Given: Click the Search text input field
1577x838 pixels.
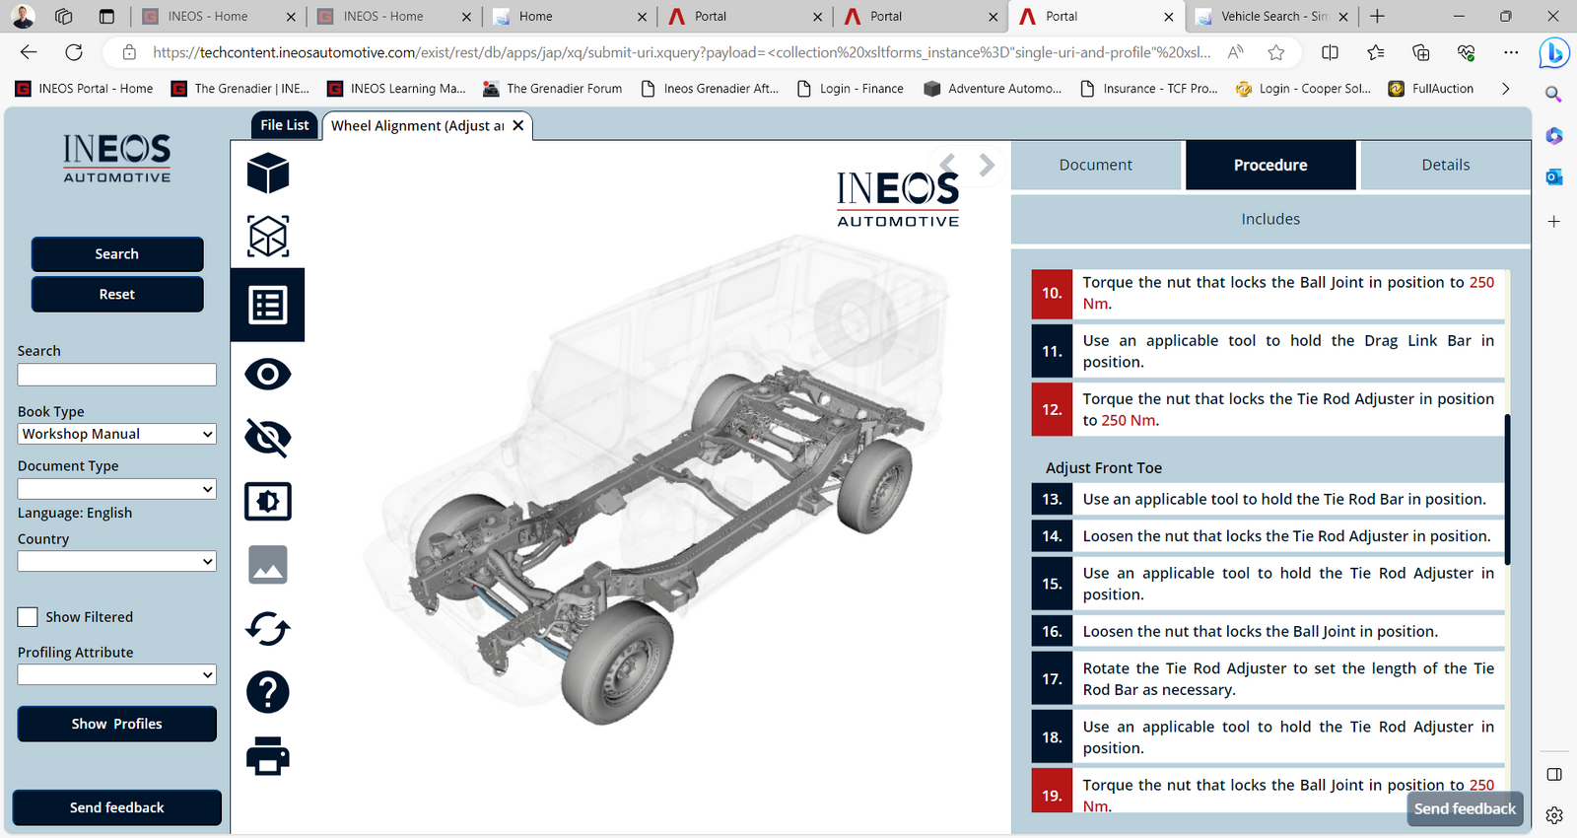Looking at the screenshot, I should click(117, 375).
